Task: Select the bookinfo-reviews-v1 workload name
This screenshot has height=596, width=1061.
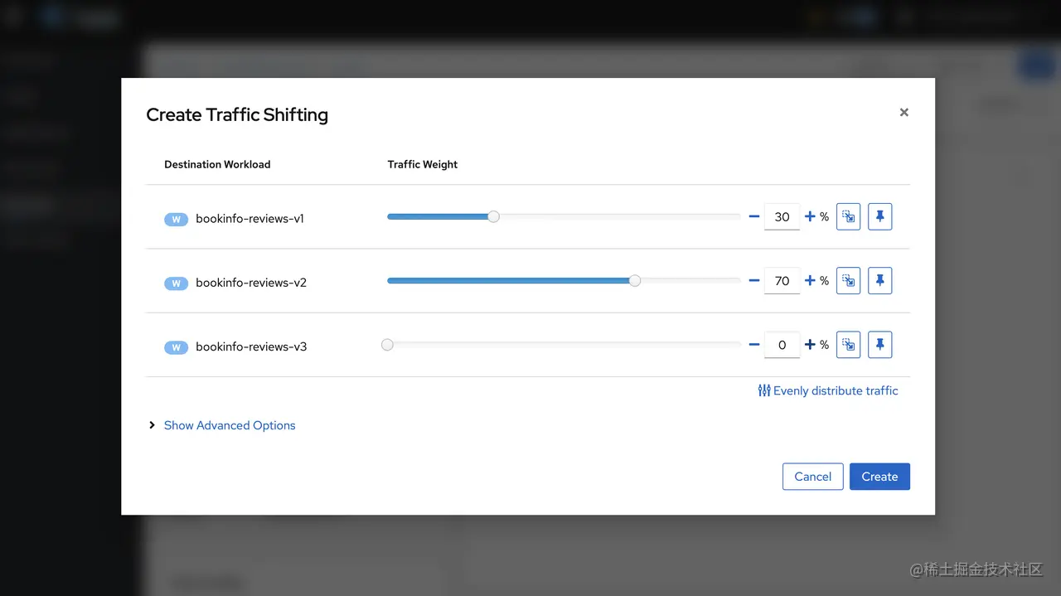Action: pyautogui.click(x=250, y=219)
